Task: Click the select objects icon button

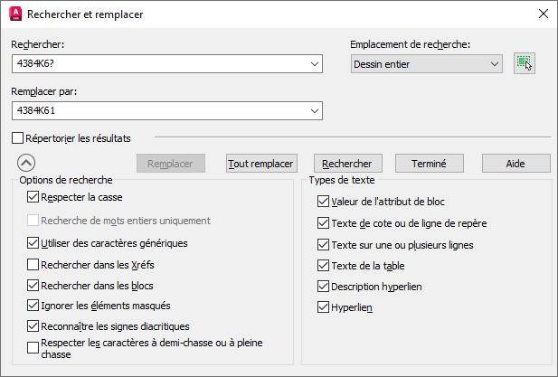Action: [x=524, y=62]
